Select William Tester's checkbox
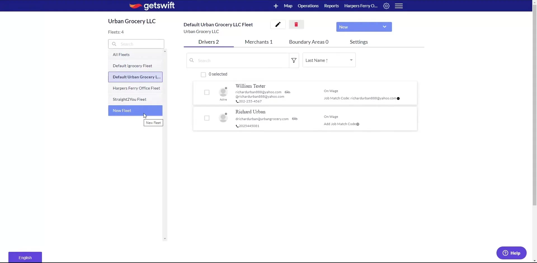537x263 pixels. [x=207, y=92]
